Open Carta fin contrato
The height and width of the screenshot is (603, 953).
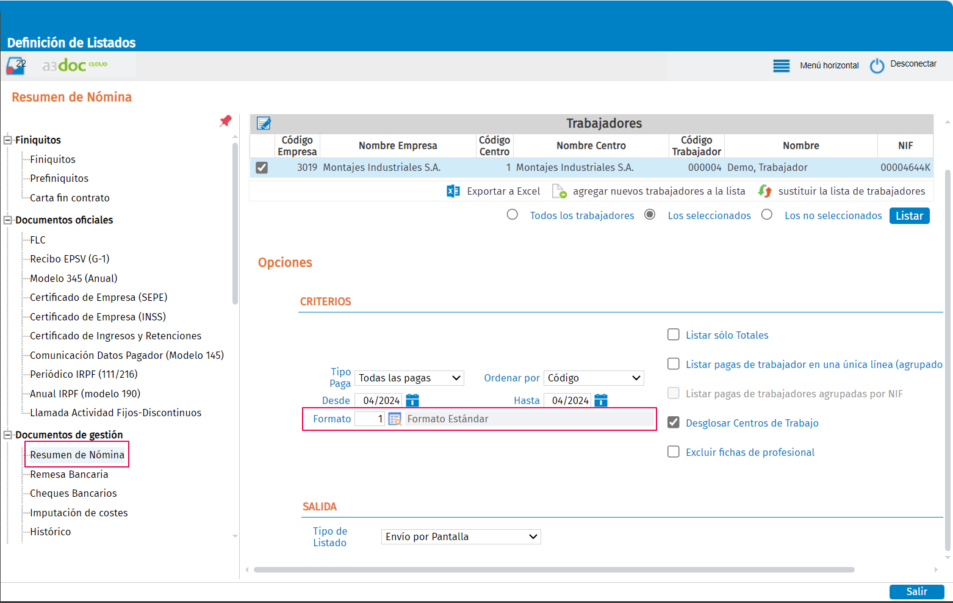point(70,198)
